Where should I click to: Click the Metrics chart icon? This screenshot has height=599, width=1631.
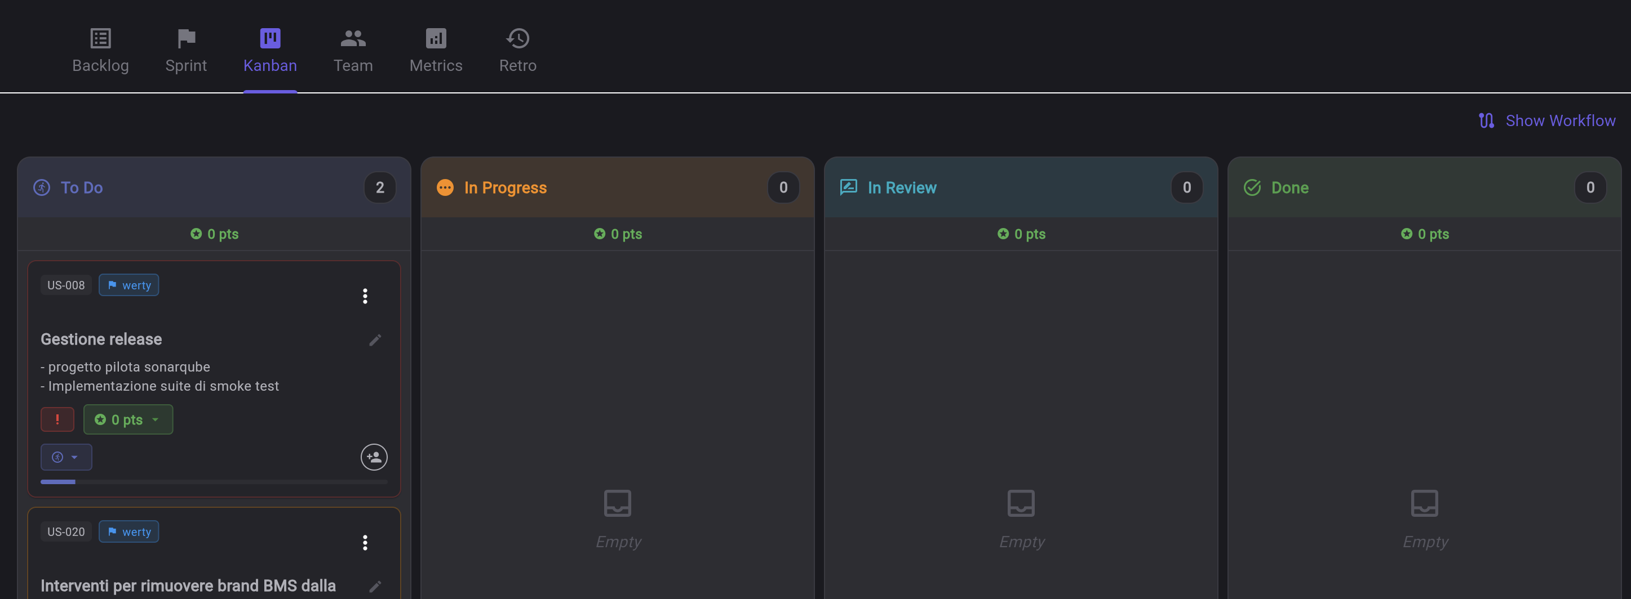tap(436, 38)
